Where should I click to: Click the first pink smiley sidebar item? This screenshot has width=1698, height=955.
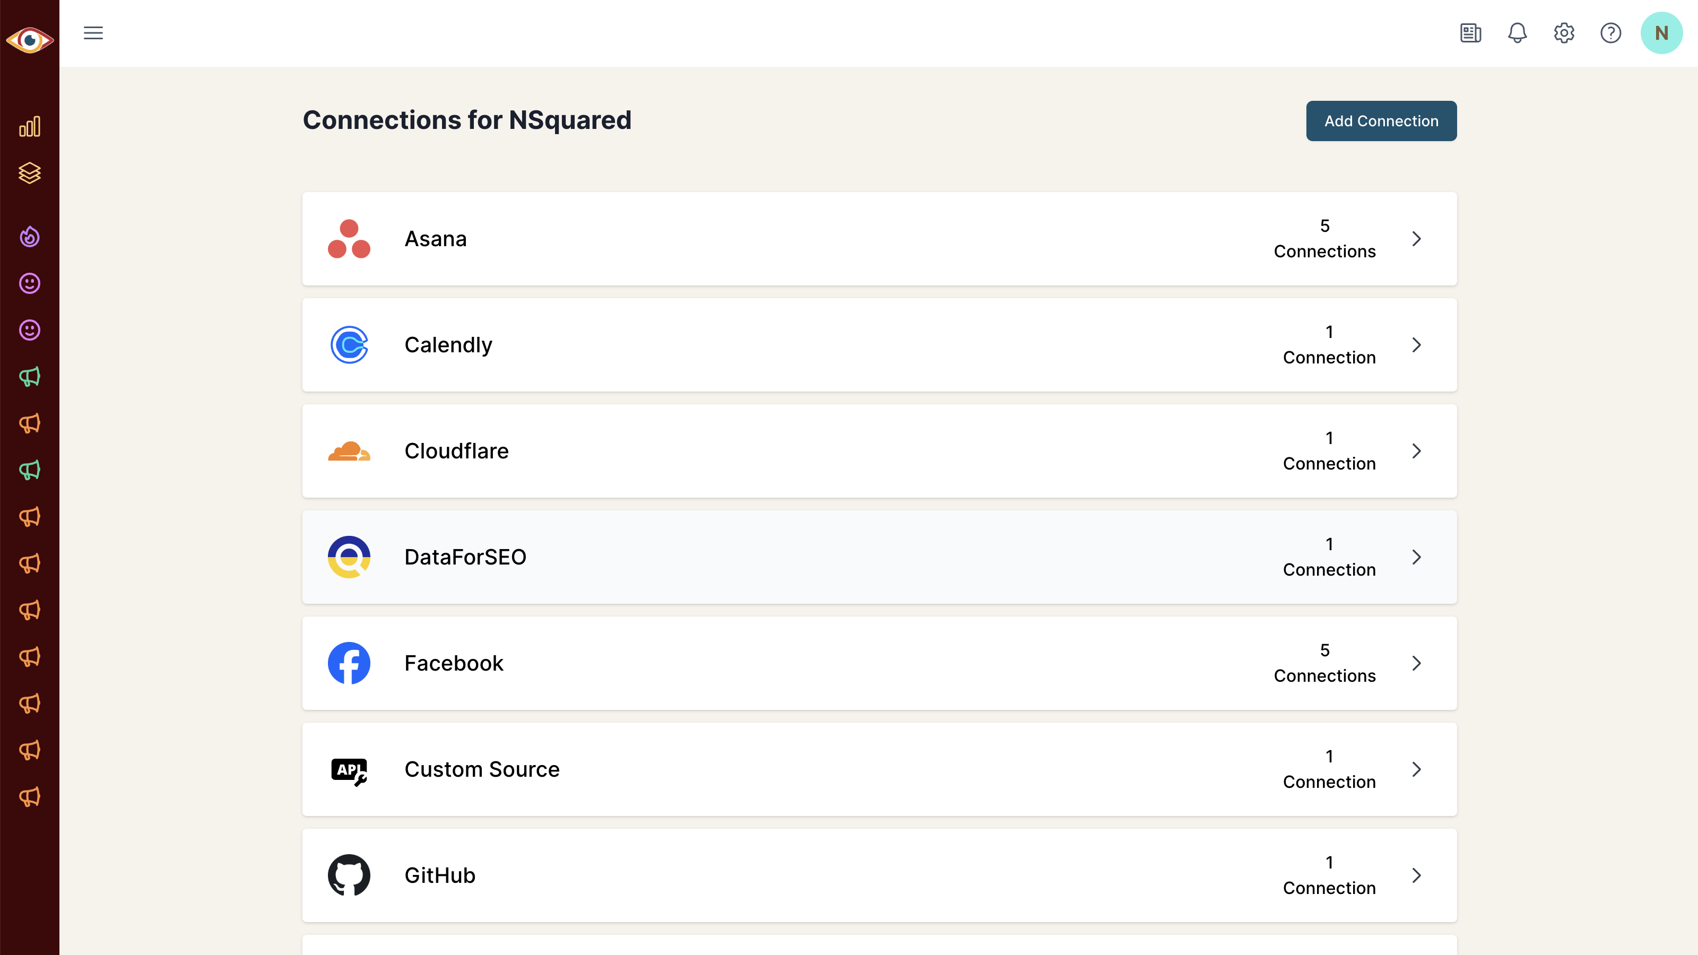click(30, 283)
